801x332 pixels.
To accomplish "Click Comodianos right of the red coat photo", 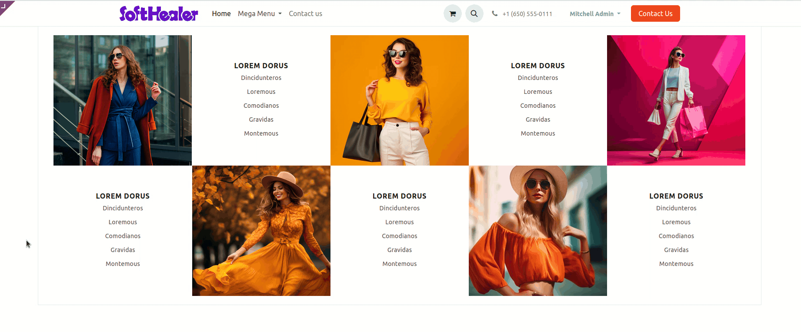I will pyautogui.click(x=261, y=106).
